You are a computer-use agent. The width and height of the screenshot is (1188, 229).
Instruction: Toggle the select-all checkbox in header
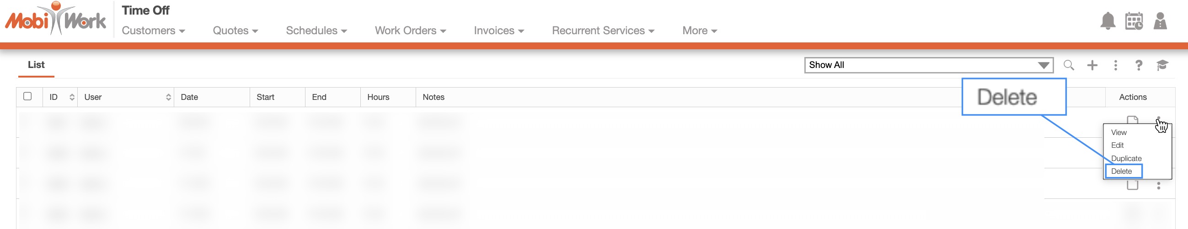coord(28,96)
